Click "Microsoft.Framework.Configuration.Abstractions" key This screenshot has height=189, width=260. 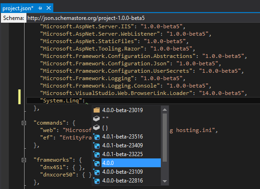click(118, 56)
